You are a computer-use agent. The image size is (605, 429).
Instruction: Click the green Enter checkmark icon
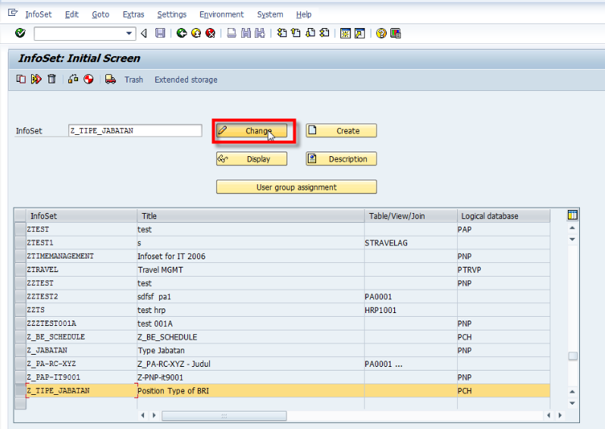pos(20,33)
